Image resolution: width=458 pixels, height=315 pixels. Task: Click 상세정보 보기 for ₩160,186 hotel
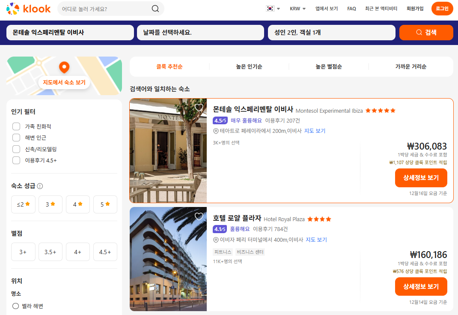[x=421, y=287]
